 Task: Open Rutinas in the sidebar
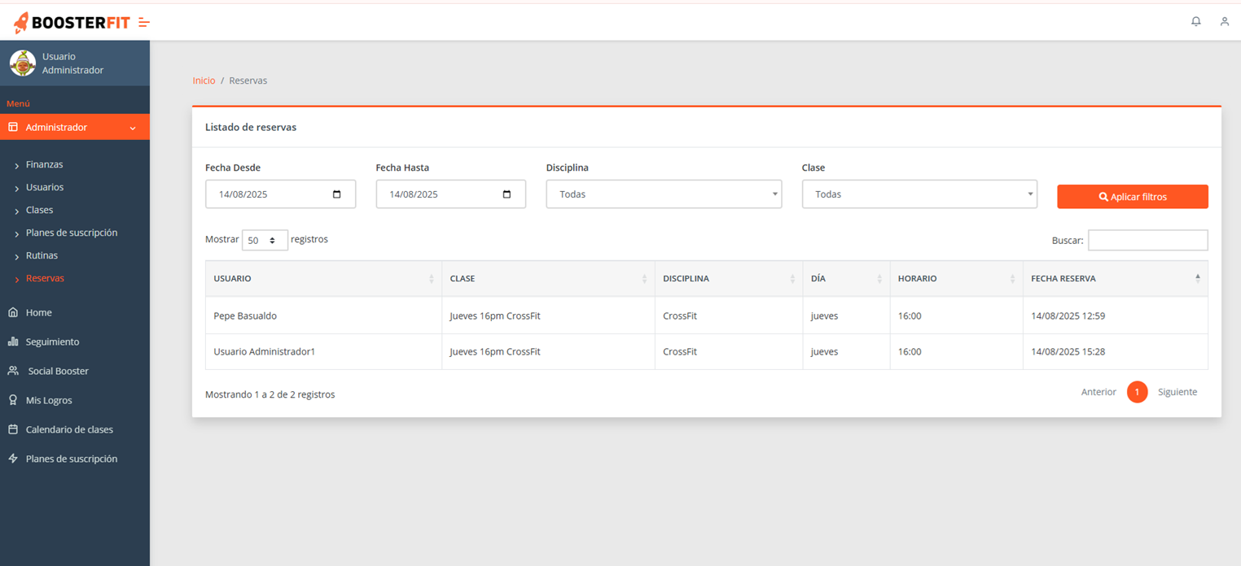click(42, 255)
